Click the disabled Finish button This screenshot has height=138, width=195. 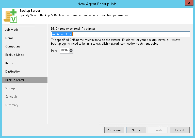(158, 130)
